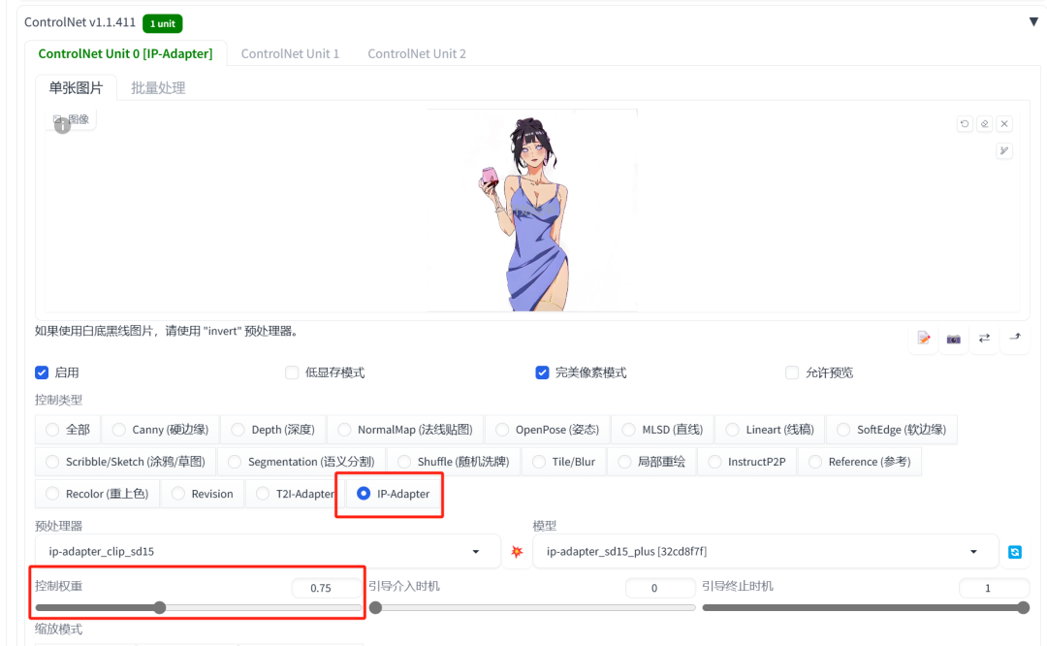Click the 控制权重 slider track
The image size is (1047, 646).
(x=199, y=608)
